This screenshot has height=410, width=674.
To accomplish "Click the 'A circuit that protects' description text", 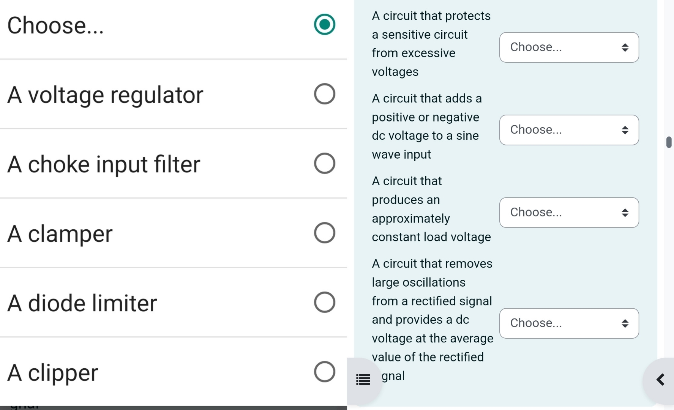I will click(431, 43).
